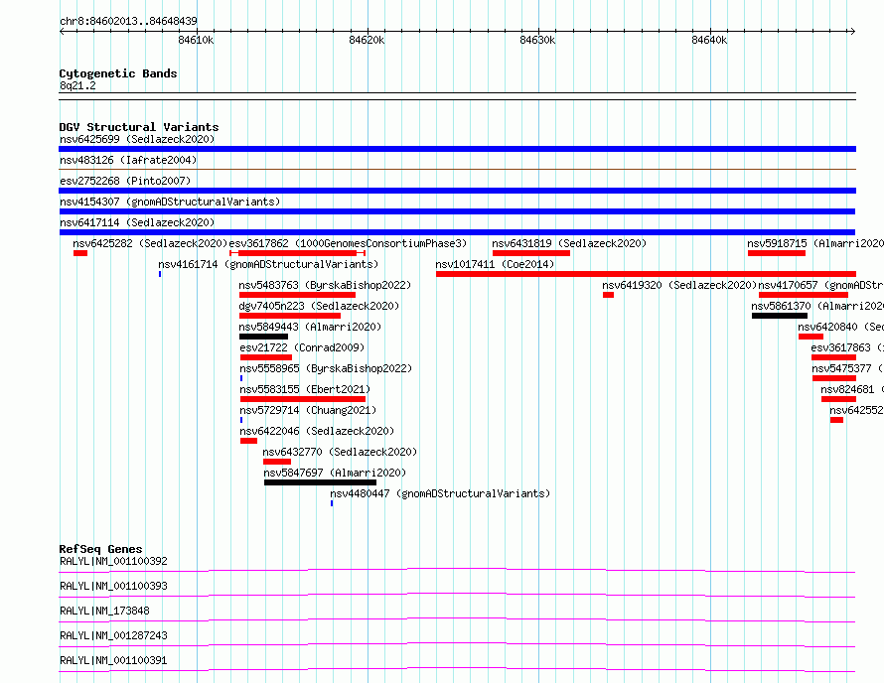The height and width of the screenshot is (683, 884).
Task: Click the red bar under esv21722
Action: point(266,357)
